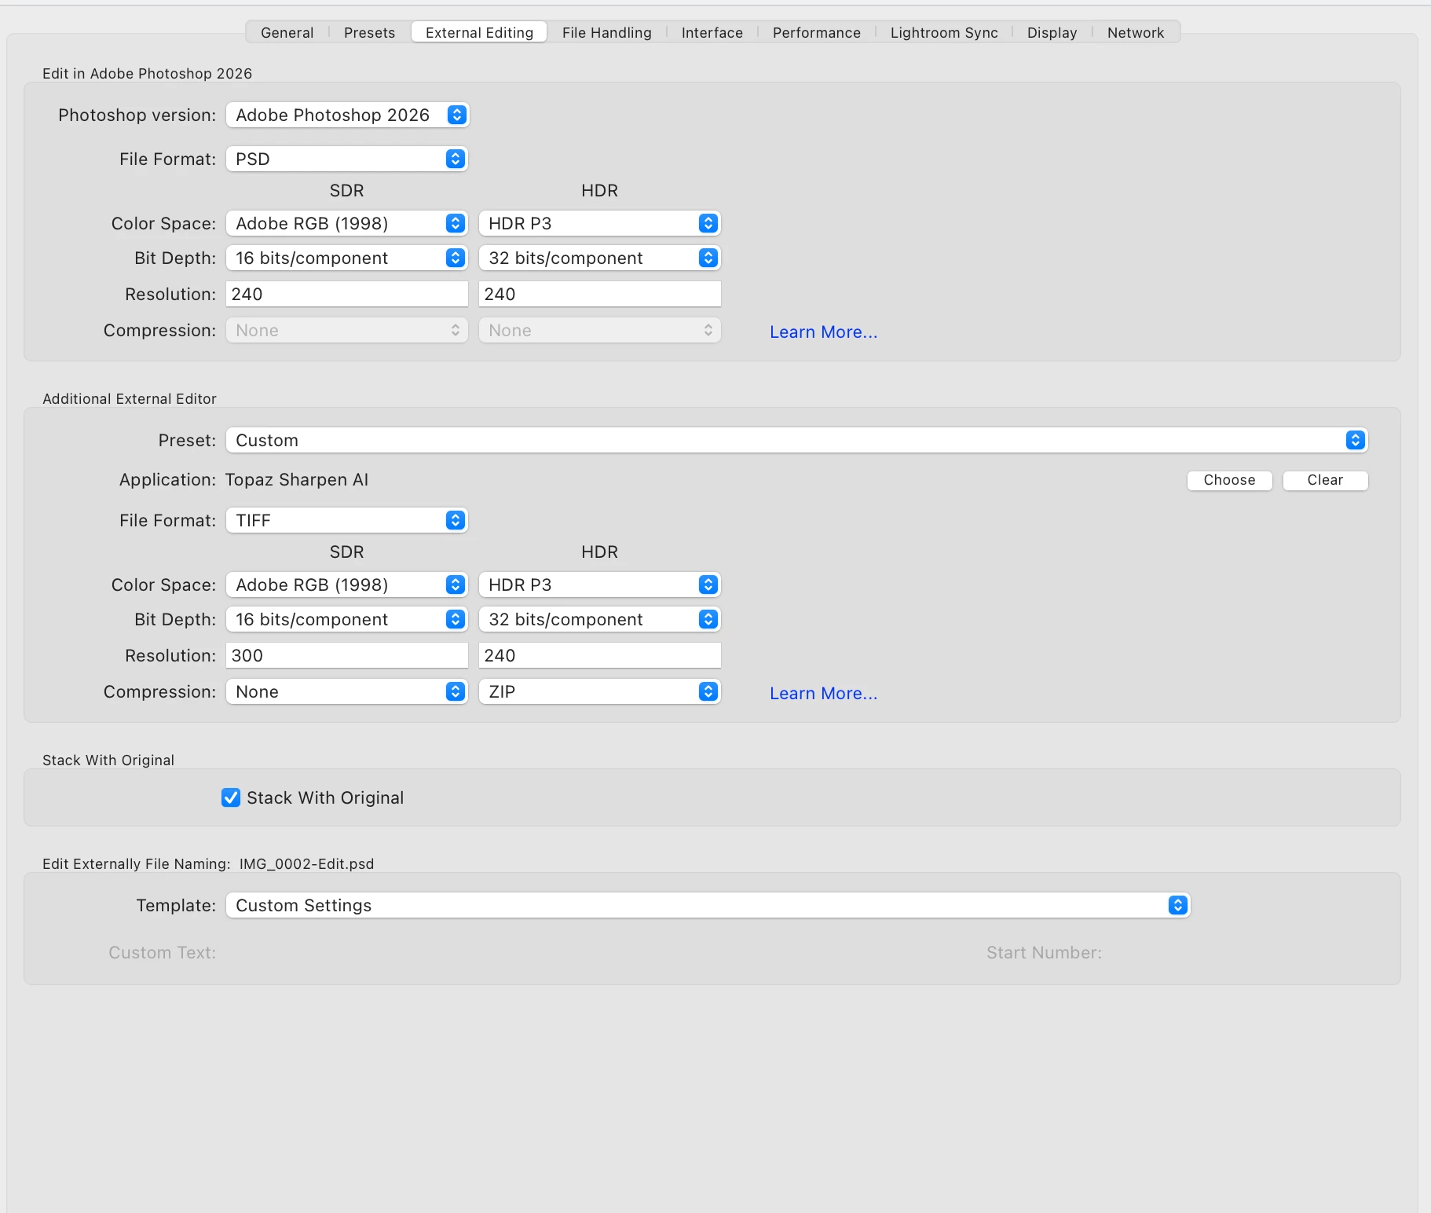The height and width of the screenshot is (1213, 1431).
Task: Click external editor HDR Resolution field
Action: pos(600,655)
